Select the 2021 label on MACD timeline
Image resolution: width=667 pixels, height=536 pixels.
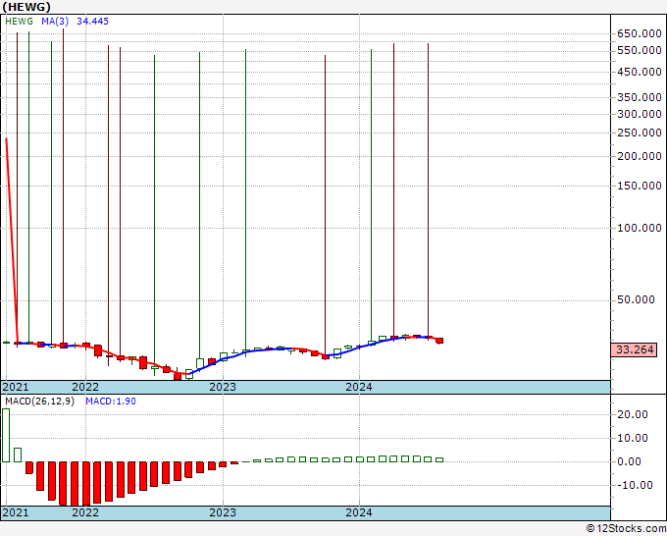[x=16, y=512]
